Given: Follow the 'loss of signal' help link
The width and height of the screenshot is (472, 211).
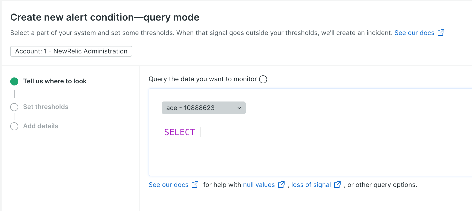Looking at the screenshot, I should click(x=311, y=185).
